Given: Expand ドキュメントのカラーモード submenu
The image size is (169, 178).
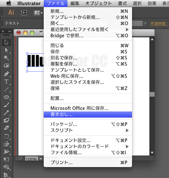Looking at the screenshot, I should point(88,147).
